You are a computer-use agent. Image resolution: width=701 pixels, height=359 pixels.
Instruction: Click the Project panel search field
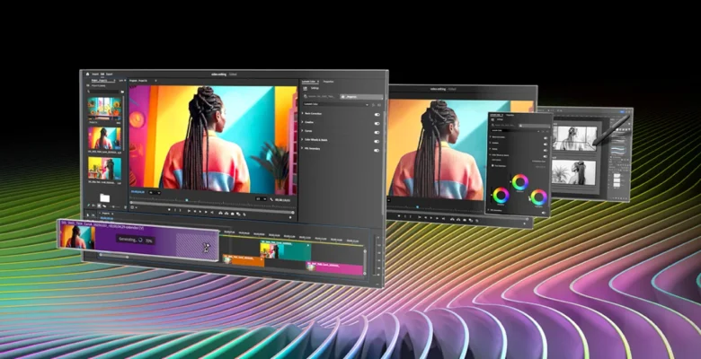pos(104,92)
